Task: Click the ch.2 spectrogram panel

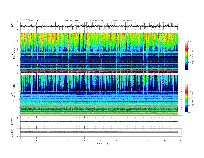Action: pos(99,96)
